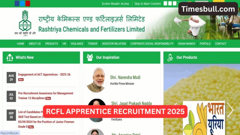Open Pre-Recruitment Awareness for Management Trainee link
The height and width of the screenshot is (135, 240).
[x=46, y=96]
